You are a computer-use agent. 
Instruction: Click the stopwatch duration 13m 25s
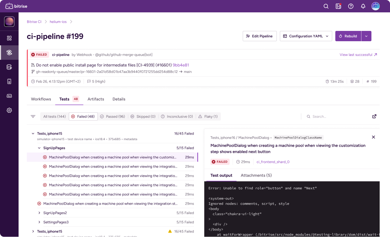click(334, 81)
